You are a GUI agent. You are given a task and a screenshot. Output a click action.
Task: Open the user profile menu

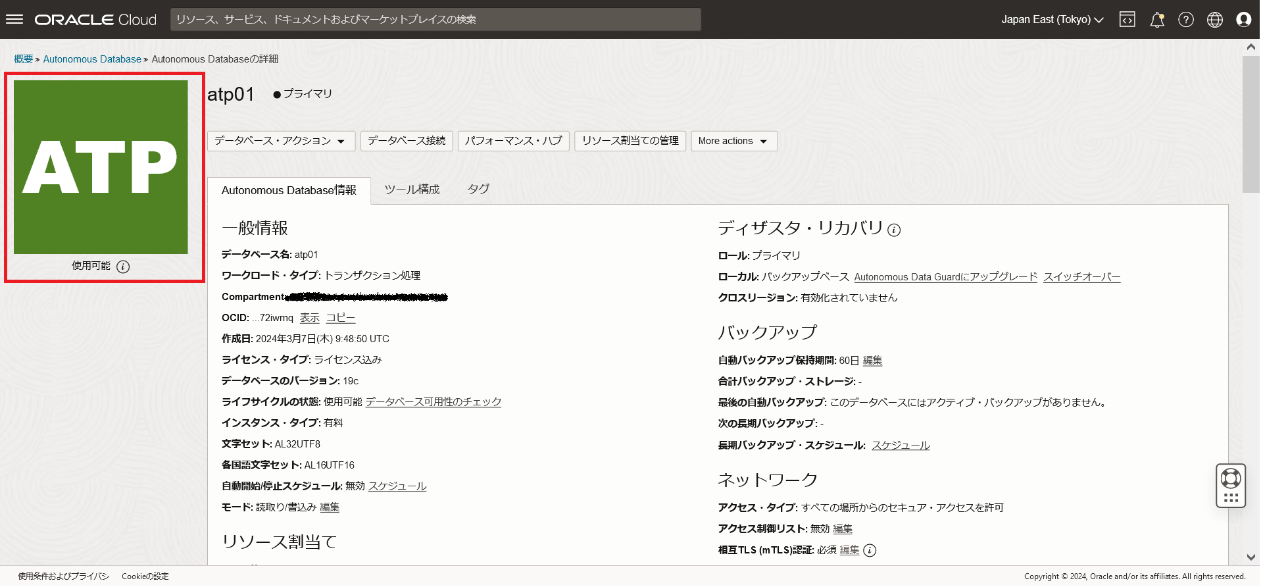pos(1244,20)
